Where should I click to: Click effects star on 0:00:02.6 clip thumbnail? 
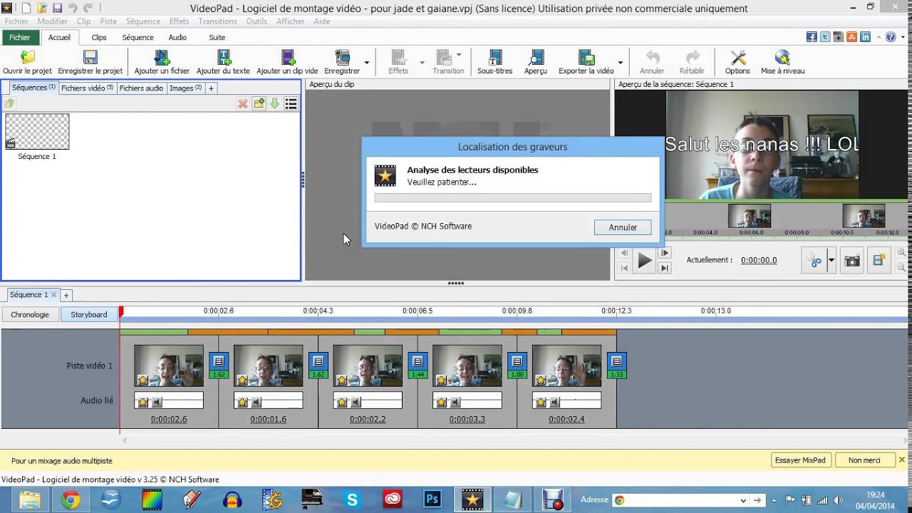click(x=143, y=380)
